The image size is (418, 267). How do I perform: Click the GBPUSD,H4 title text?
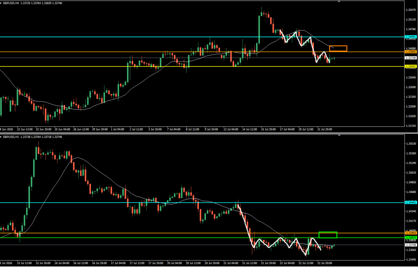click(x=10, y=3)
